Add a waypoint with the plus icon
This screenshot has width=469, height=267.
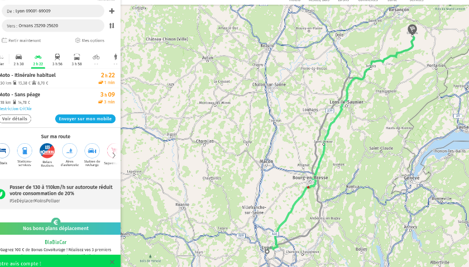click(x=111, y=11)
